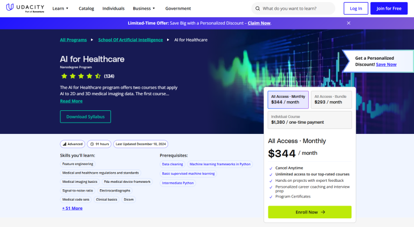Click Join for Free button
Image resolution: width=414 pixels, height=227 pixels.
[389, 9]
